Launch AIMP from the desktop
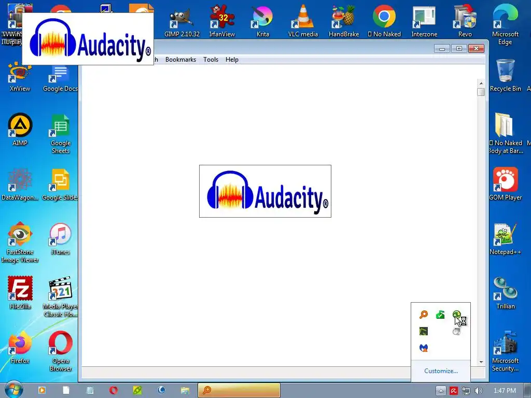531x398 pixels. coord(20,130)
